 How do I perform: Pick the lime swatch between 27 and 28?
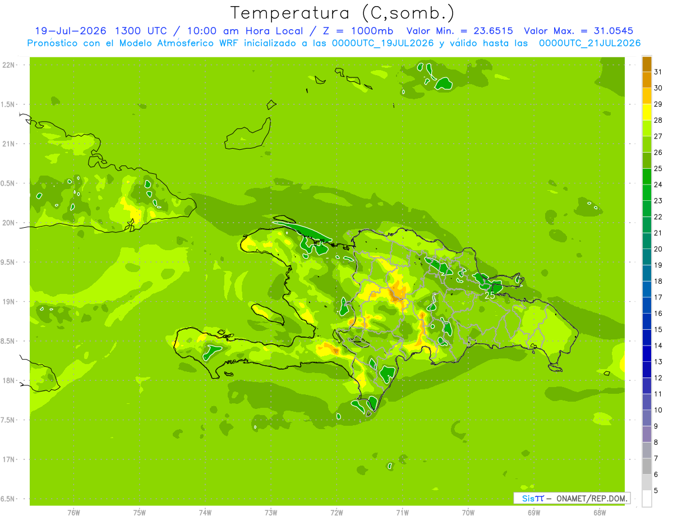[x=647, y=128]
